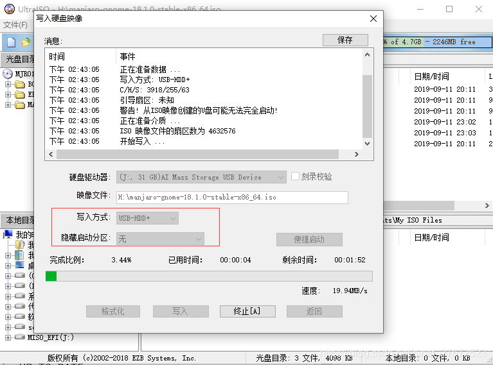493x365 pixels.
Task: Open the 隐藏启动分区 dropdown
Action: click(x=160, y=239)
